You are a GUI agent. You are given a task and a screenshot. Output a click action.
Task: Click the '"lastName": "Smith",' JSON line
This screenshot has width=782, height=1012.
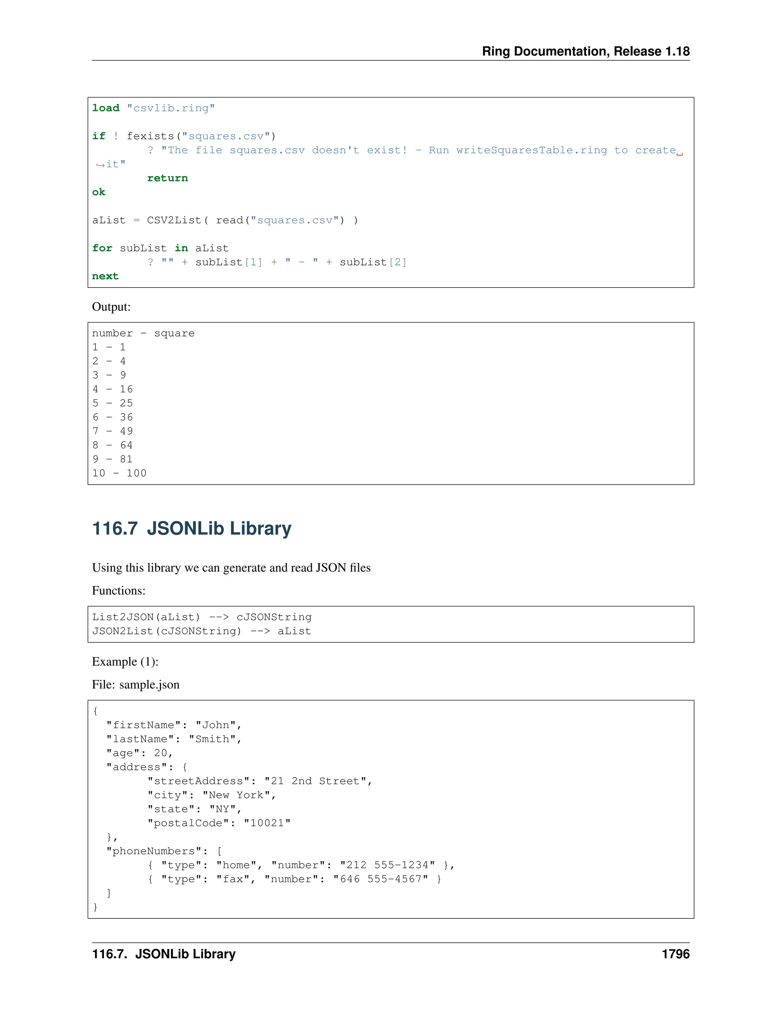174,739
